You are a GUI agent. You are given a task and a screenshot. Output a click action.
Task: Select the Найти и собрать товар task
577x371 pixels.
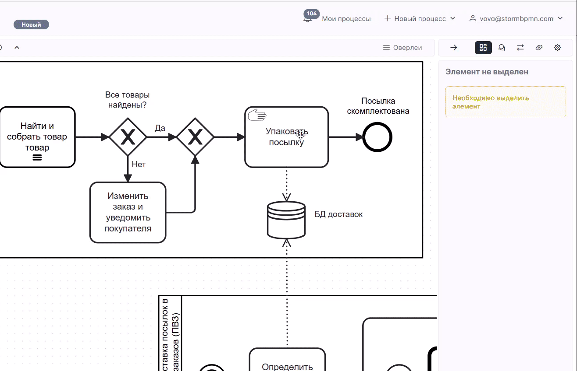[37, 137]
